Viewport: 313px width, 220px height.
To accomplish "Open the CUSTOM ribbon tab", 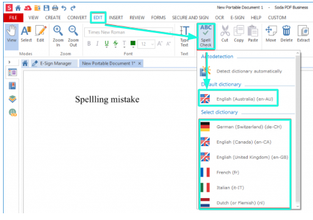I will 277,18.
